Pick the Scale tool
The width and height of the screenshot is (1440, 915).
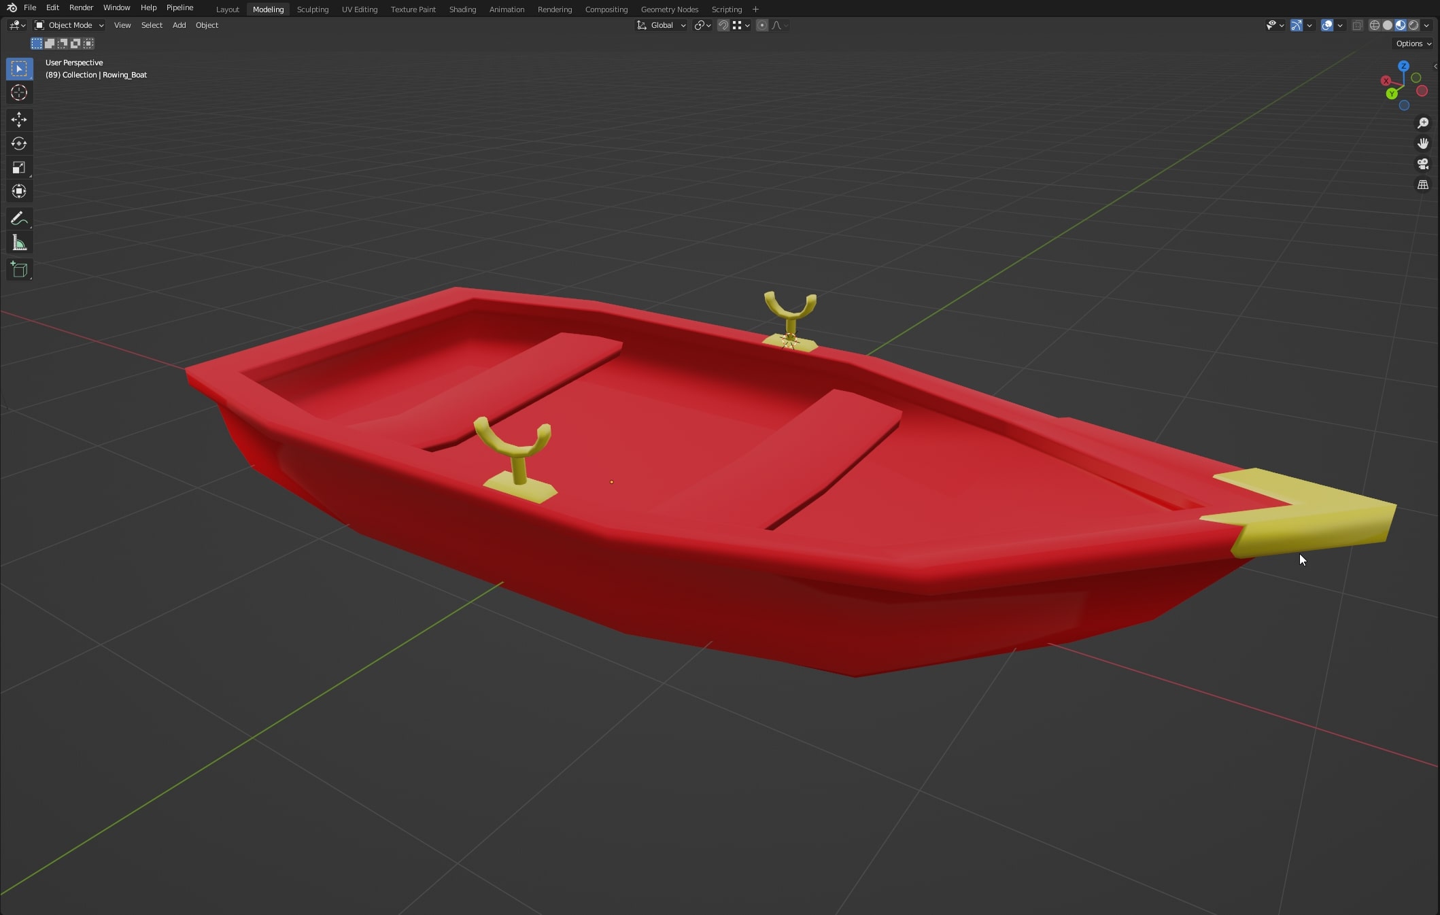click(x=19, y=167)
